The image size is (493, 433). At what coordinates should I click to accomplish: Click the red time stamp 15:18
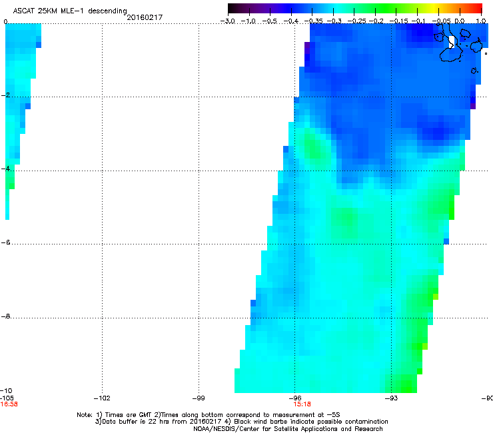click(302, 404)
